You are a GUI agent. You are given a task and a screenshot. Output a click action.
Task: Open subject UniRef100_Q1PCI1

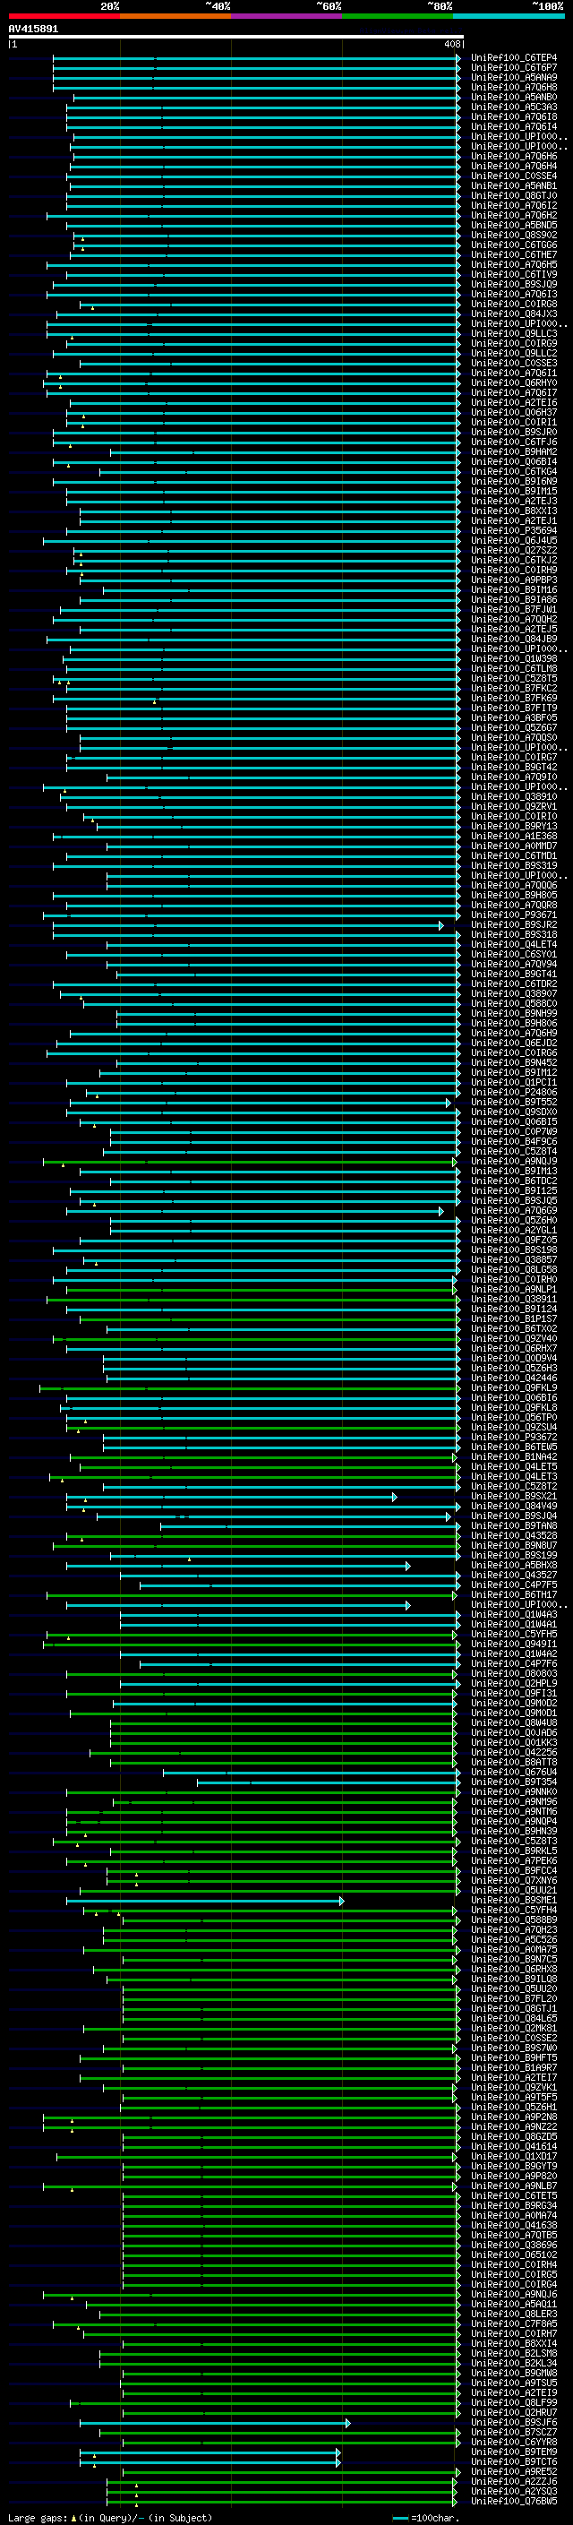(513, 1082)
